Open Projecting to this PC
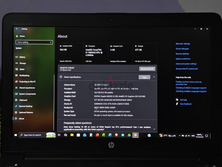 coord(26,82)
